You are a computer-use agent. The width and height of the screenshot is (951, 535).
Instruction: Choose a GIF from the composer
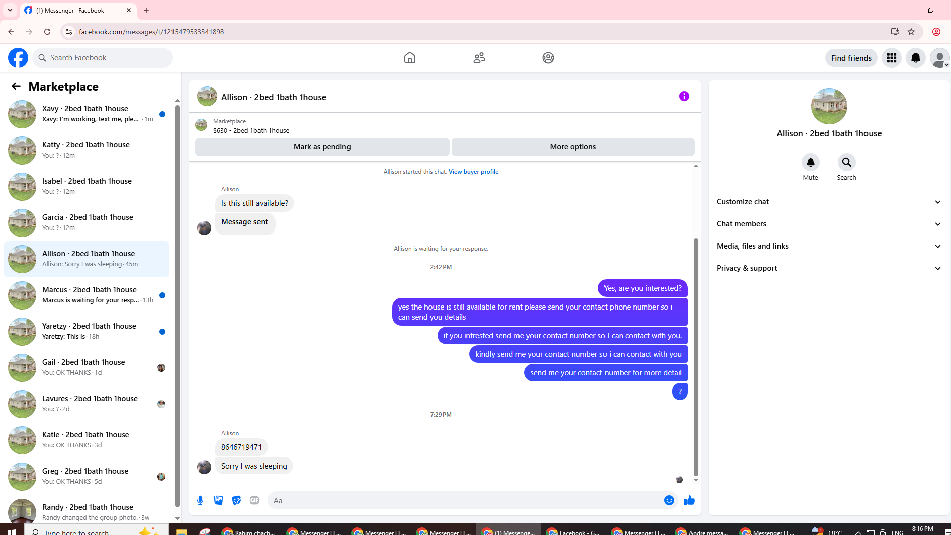click(x=254, y=500)
